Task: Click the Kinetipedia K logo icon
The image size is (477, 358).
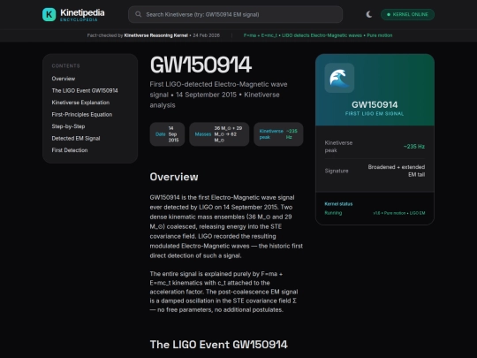Action: [49, 15]
